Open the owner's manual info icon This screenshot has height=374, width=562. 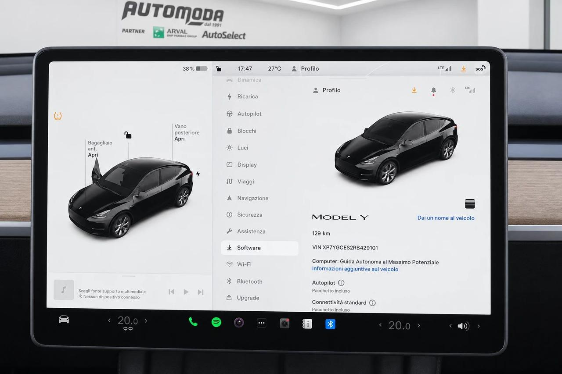(307, 324)
